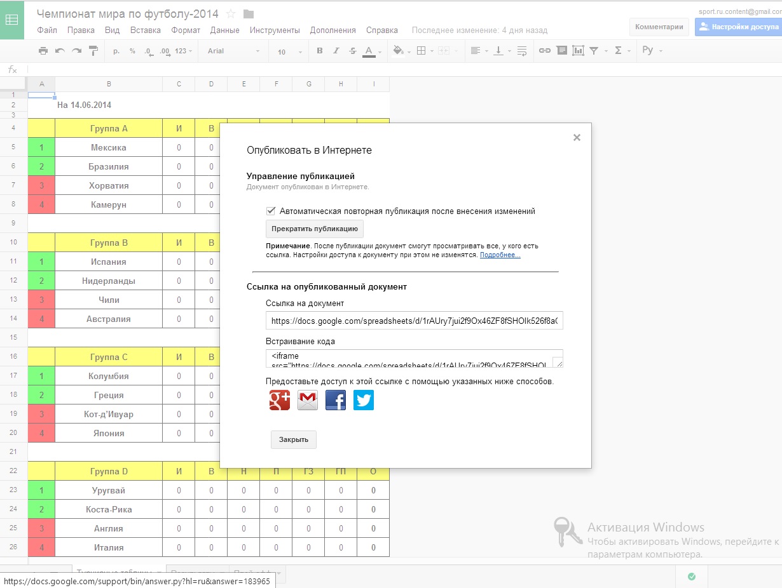Open the Вид menu
The height and width of the screenshot is (588, 782).
click(x=112, y=30)
